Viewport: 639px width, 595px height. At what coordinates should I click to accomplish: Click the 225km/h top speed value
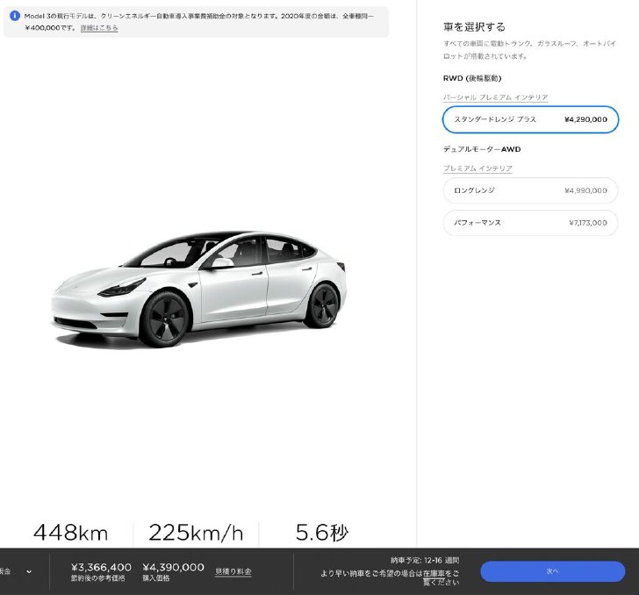(x=196, y=533)
